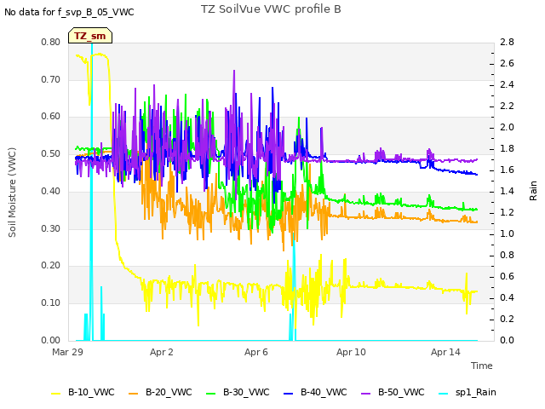Click the 1.2 rain axis tick label
This screenshot has height=409, width=545.
[x=508, y=212]
